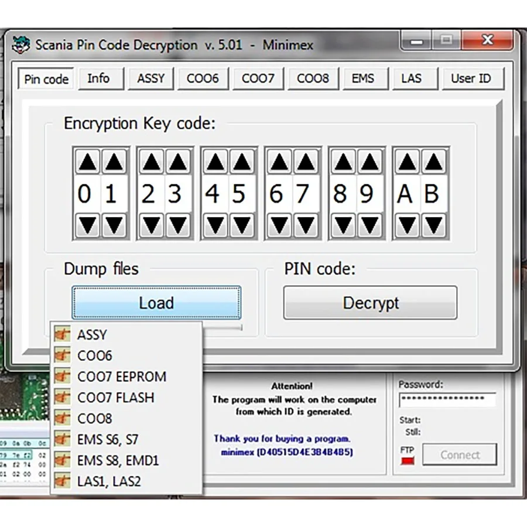Decrease the key digit showing 5

(x=242, y=224)
